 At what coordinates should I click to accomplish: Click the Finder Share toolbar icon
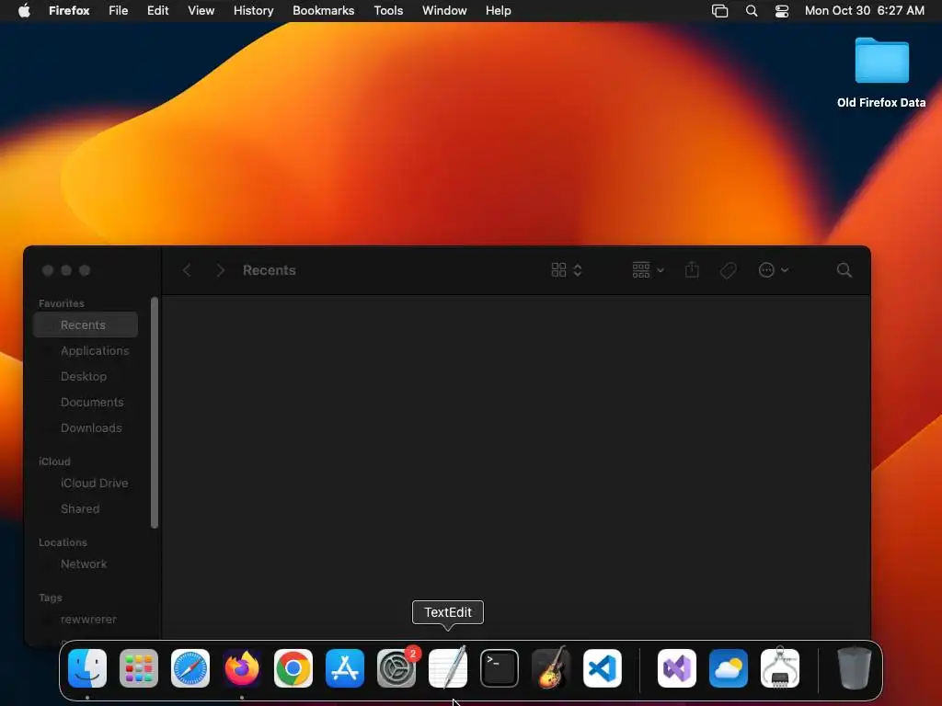(x=692, y=269)
